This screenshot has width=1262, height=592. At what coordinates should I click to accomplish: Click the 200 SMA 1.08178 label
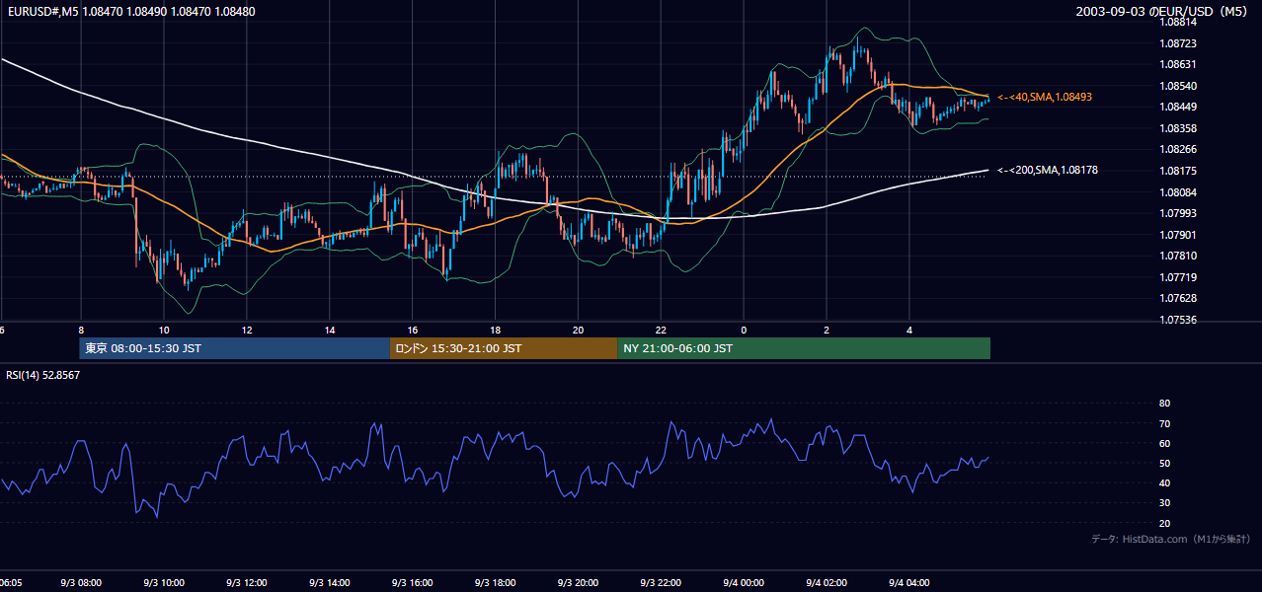[x=1047, y=170]
